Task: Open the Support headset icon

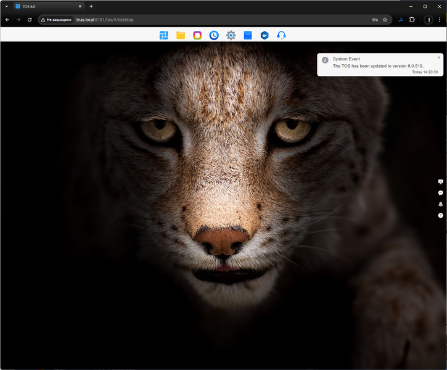Action: click(x=281, y=35)
